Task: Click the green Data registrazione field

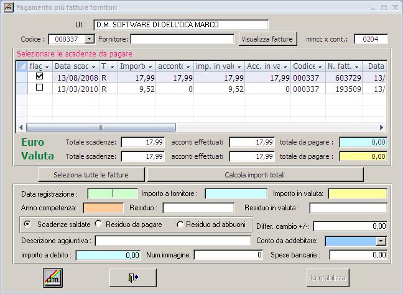Action: point(113,194)
